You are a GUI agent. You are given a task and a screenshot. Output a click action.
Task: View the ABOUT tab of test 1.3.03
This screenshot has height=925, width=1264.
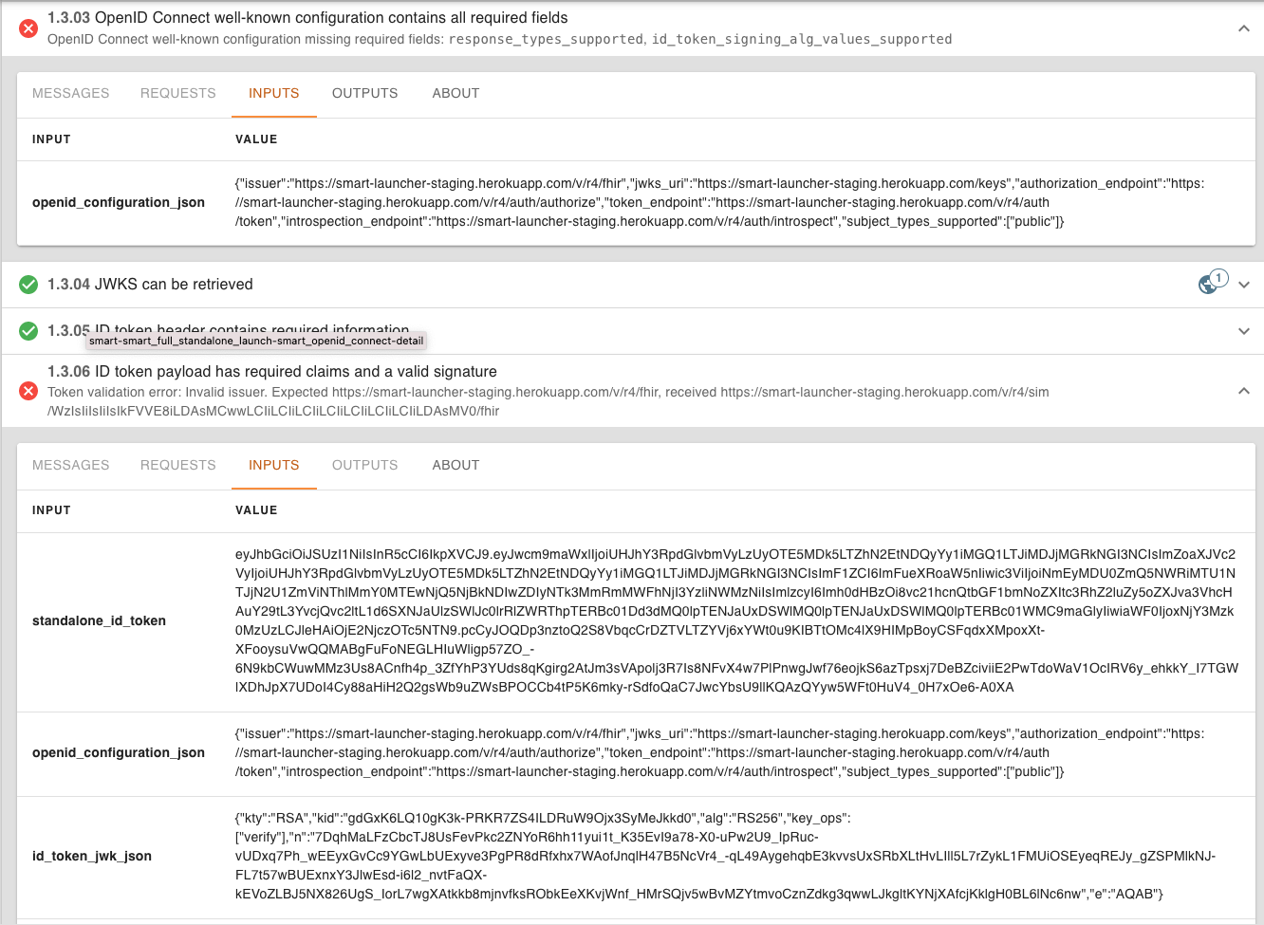pyautogui.click(x=455, y=93)
